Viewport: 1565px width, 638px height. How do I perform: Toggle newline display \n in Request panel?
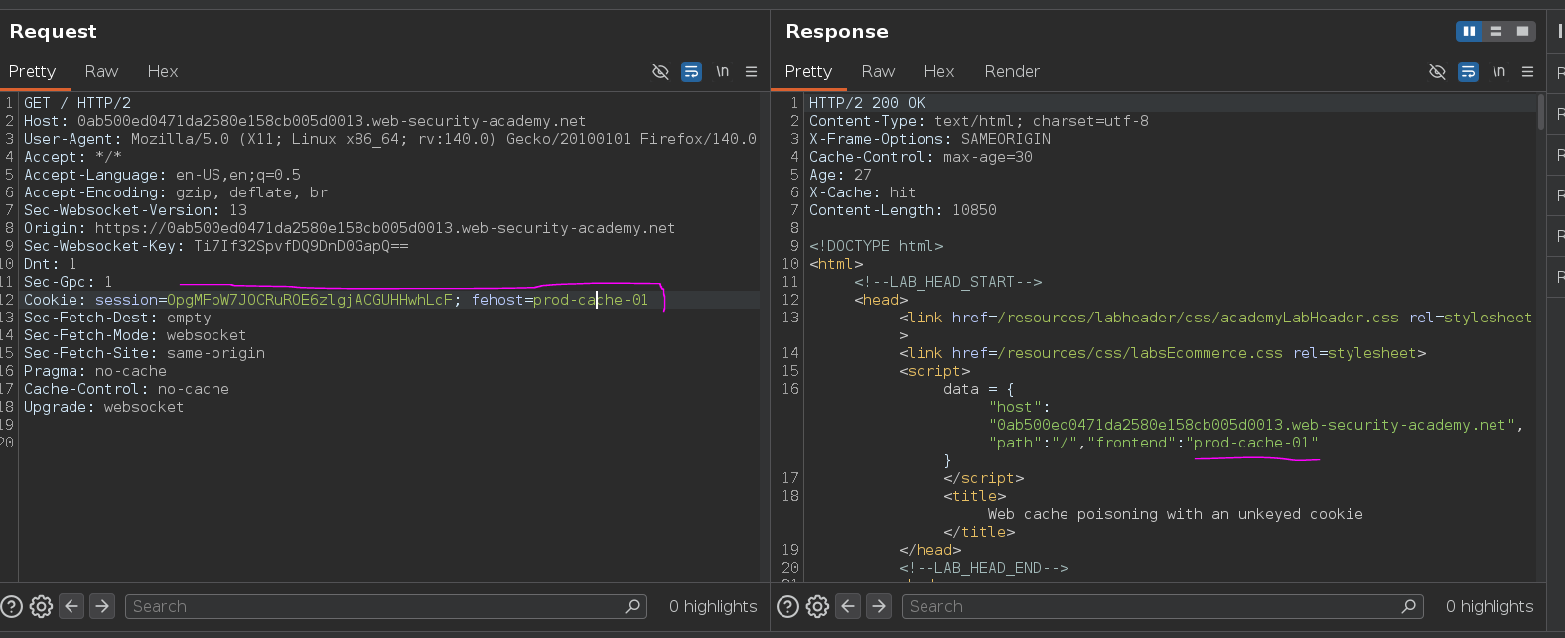[722, 71]
